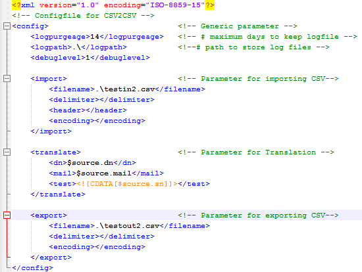
Task: Click the opening export tag
Action: [49, 215]
